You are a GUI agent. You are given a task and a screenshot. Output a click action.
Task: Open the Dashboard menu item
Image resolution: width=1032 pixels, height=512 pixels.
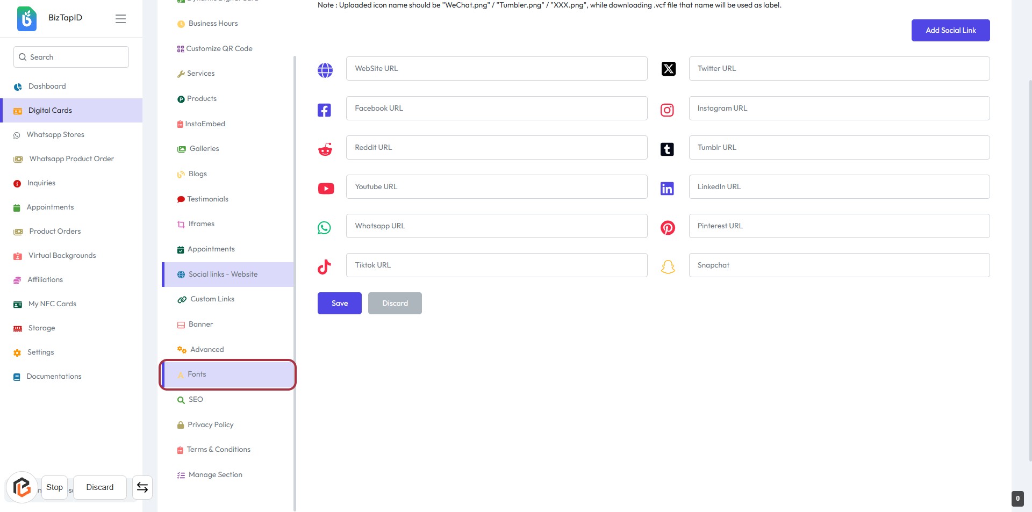coord(47,86)
